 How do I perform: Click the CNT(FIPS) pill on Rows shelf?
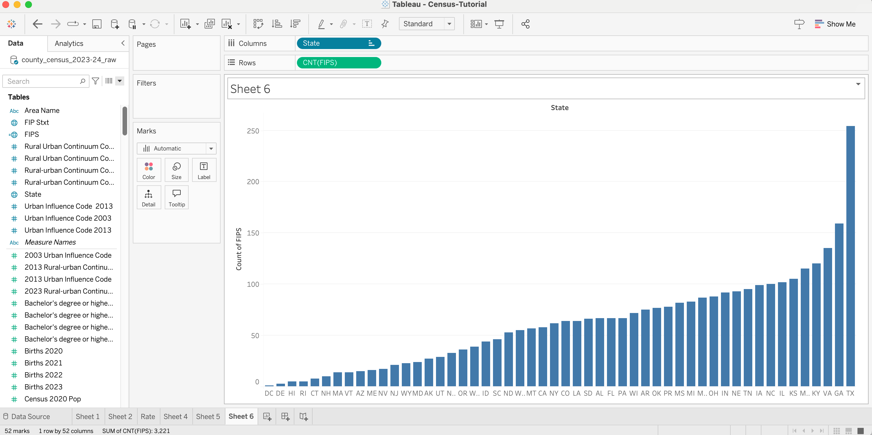pyautogui.click(x=339, y=63)
